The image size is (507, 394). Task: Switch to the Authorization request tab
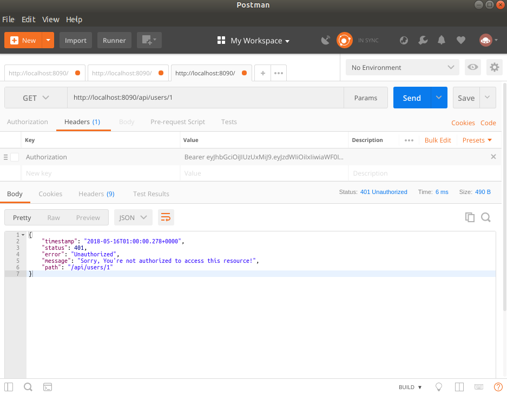click(28, 122)
